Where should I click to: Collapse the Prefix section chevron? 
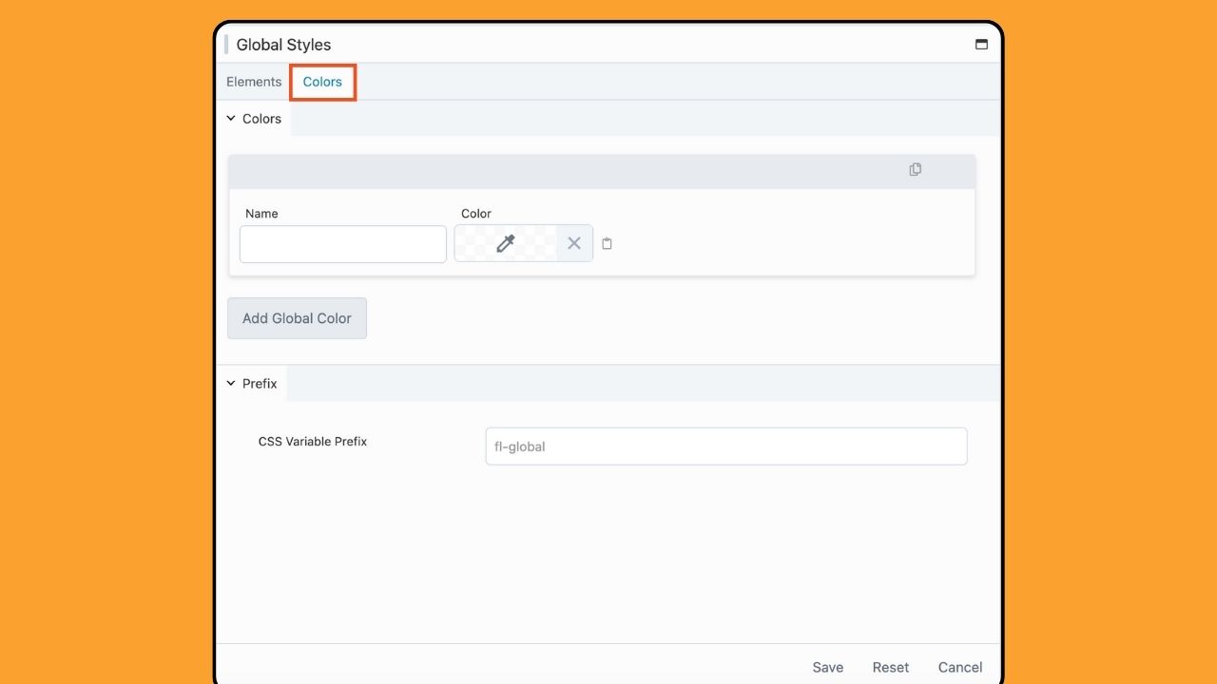click(231, 384)
